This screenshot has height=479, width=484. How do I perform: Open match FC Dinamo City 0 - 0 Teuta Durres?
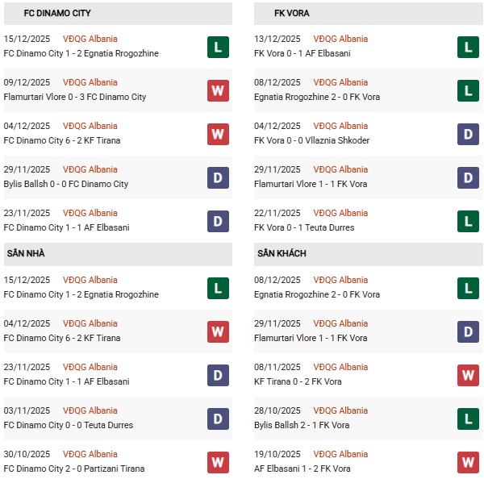[69, 425]
